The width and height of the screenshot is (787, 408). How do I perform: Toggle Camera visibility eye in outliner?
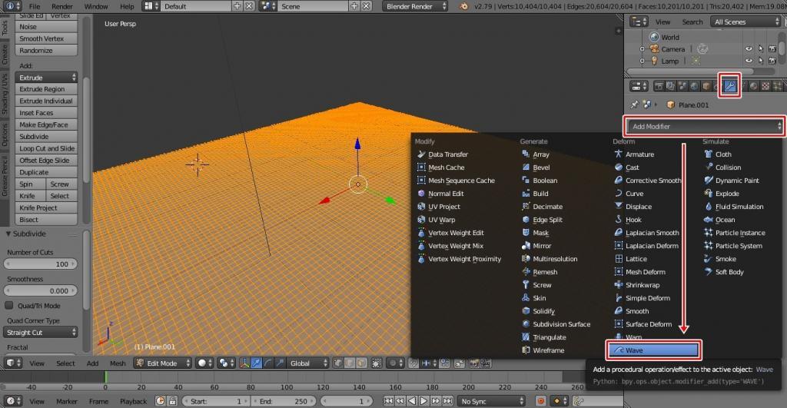pyautogui.click(x=749, y=48)
